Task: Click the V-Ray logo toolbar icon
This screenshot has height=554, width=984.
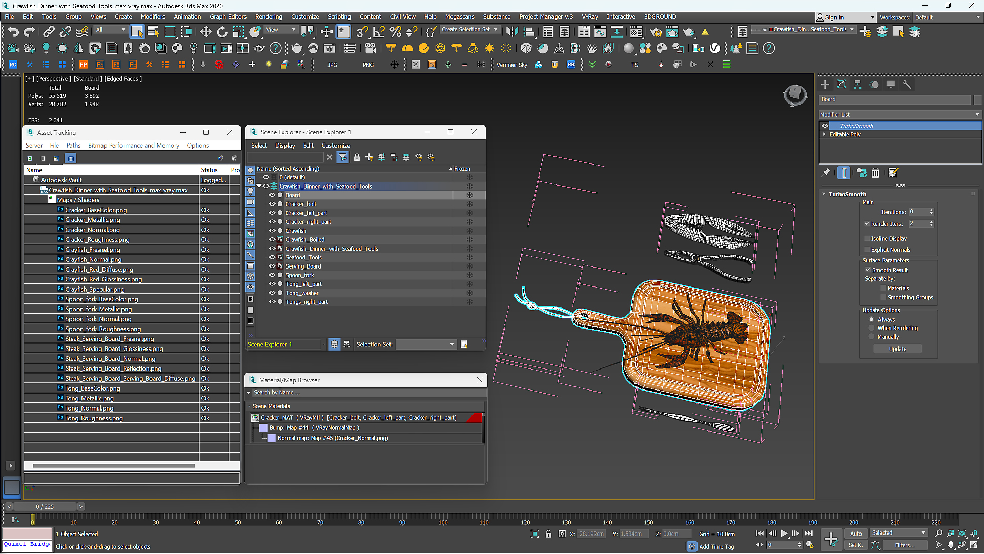Action: click(715, 48)
